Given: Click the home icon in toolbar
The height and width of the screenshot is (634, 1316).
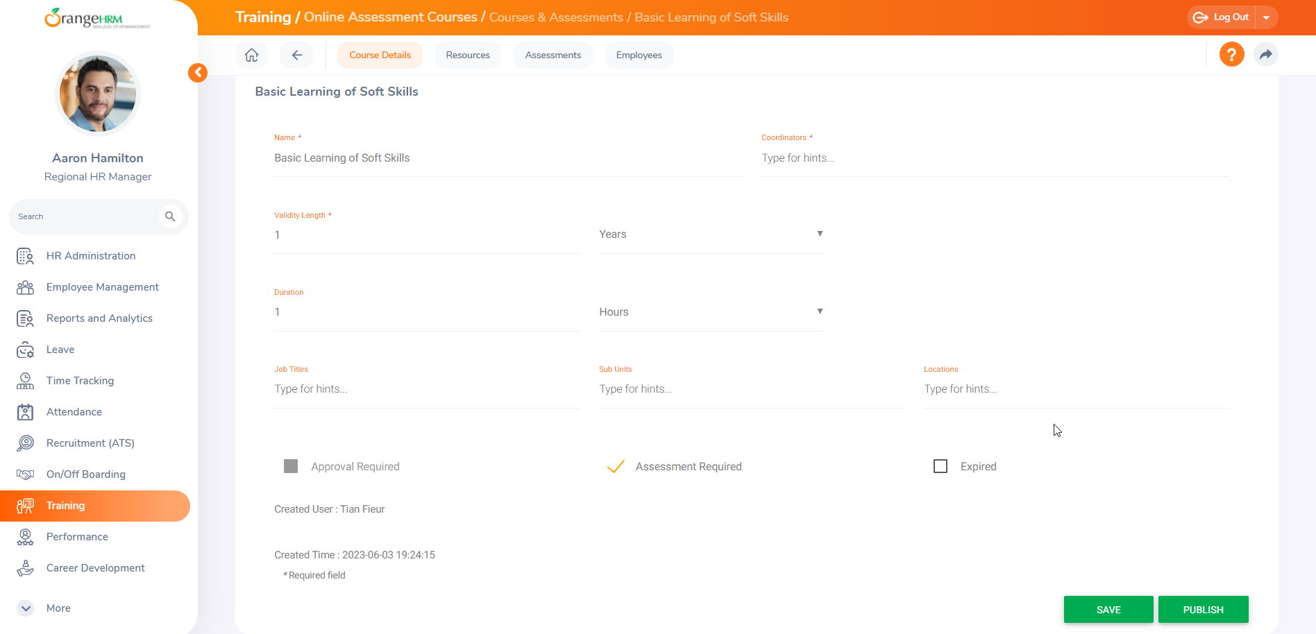Looking at the screenshot, I should tap(251, 54).
